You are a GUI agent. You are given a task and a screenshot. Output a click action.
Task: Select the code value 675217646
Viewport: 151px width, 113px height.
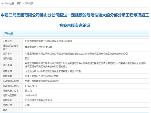(x=31, y=86)
